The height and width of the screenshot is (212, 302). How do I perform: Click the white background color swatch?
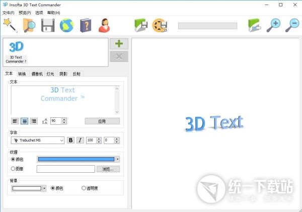27,188
